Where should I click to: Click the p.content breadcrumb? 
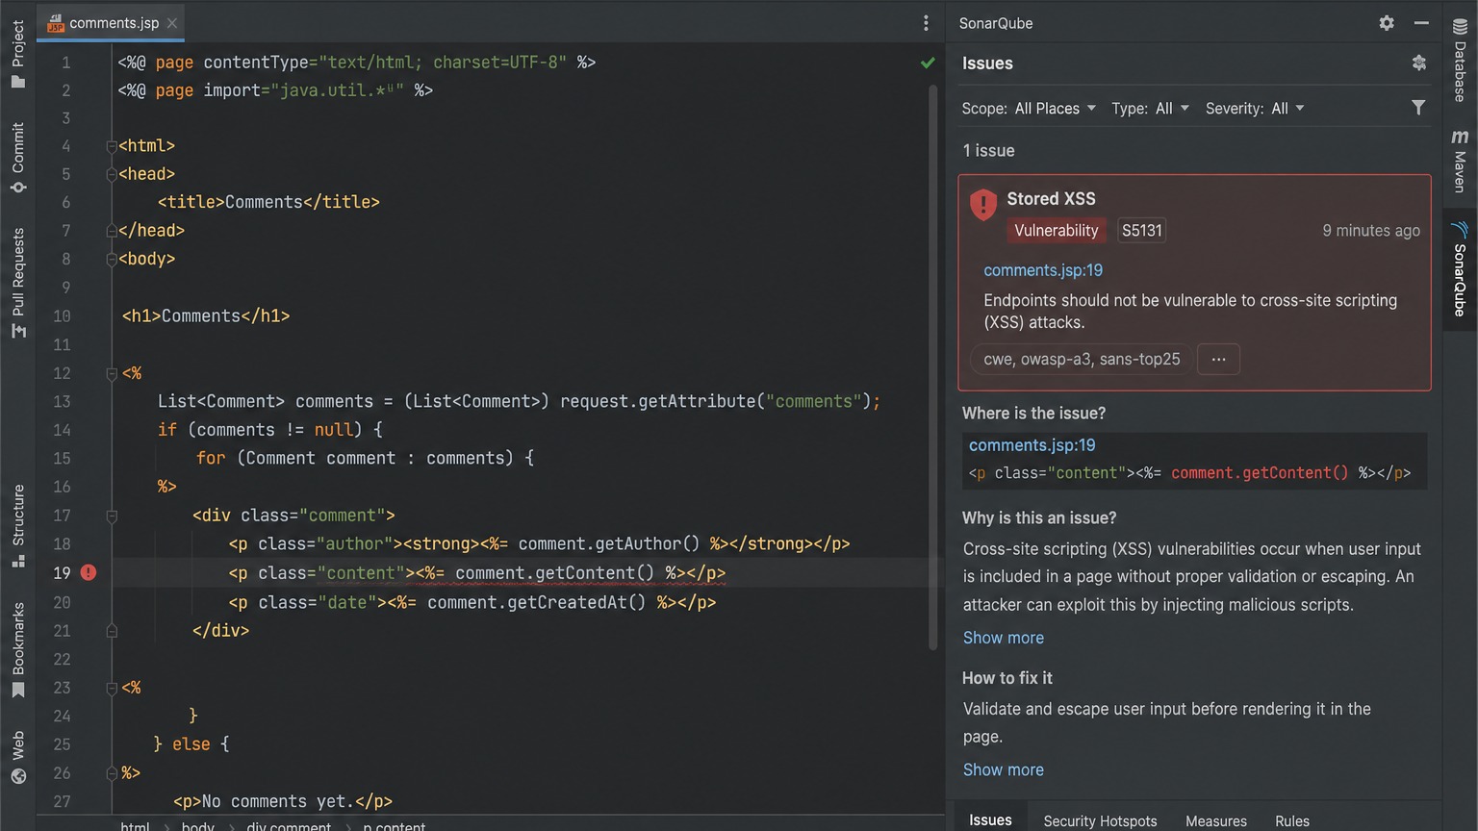394,826
